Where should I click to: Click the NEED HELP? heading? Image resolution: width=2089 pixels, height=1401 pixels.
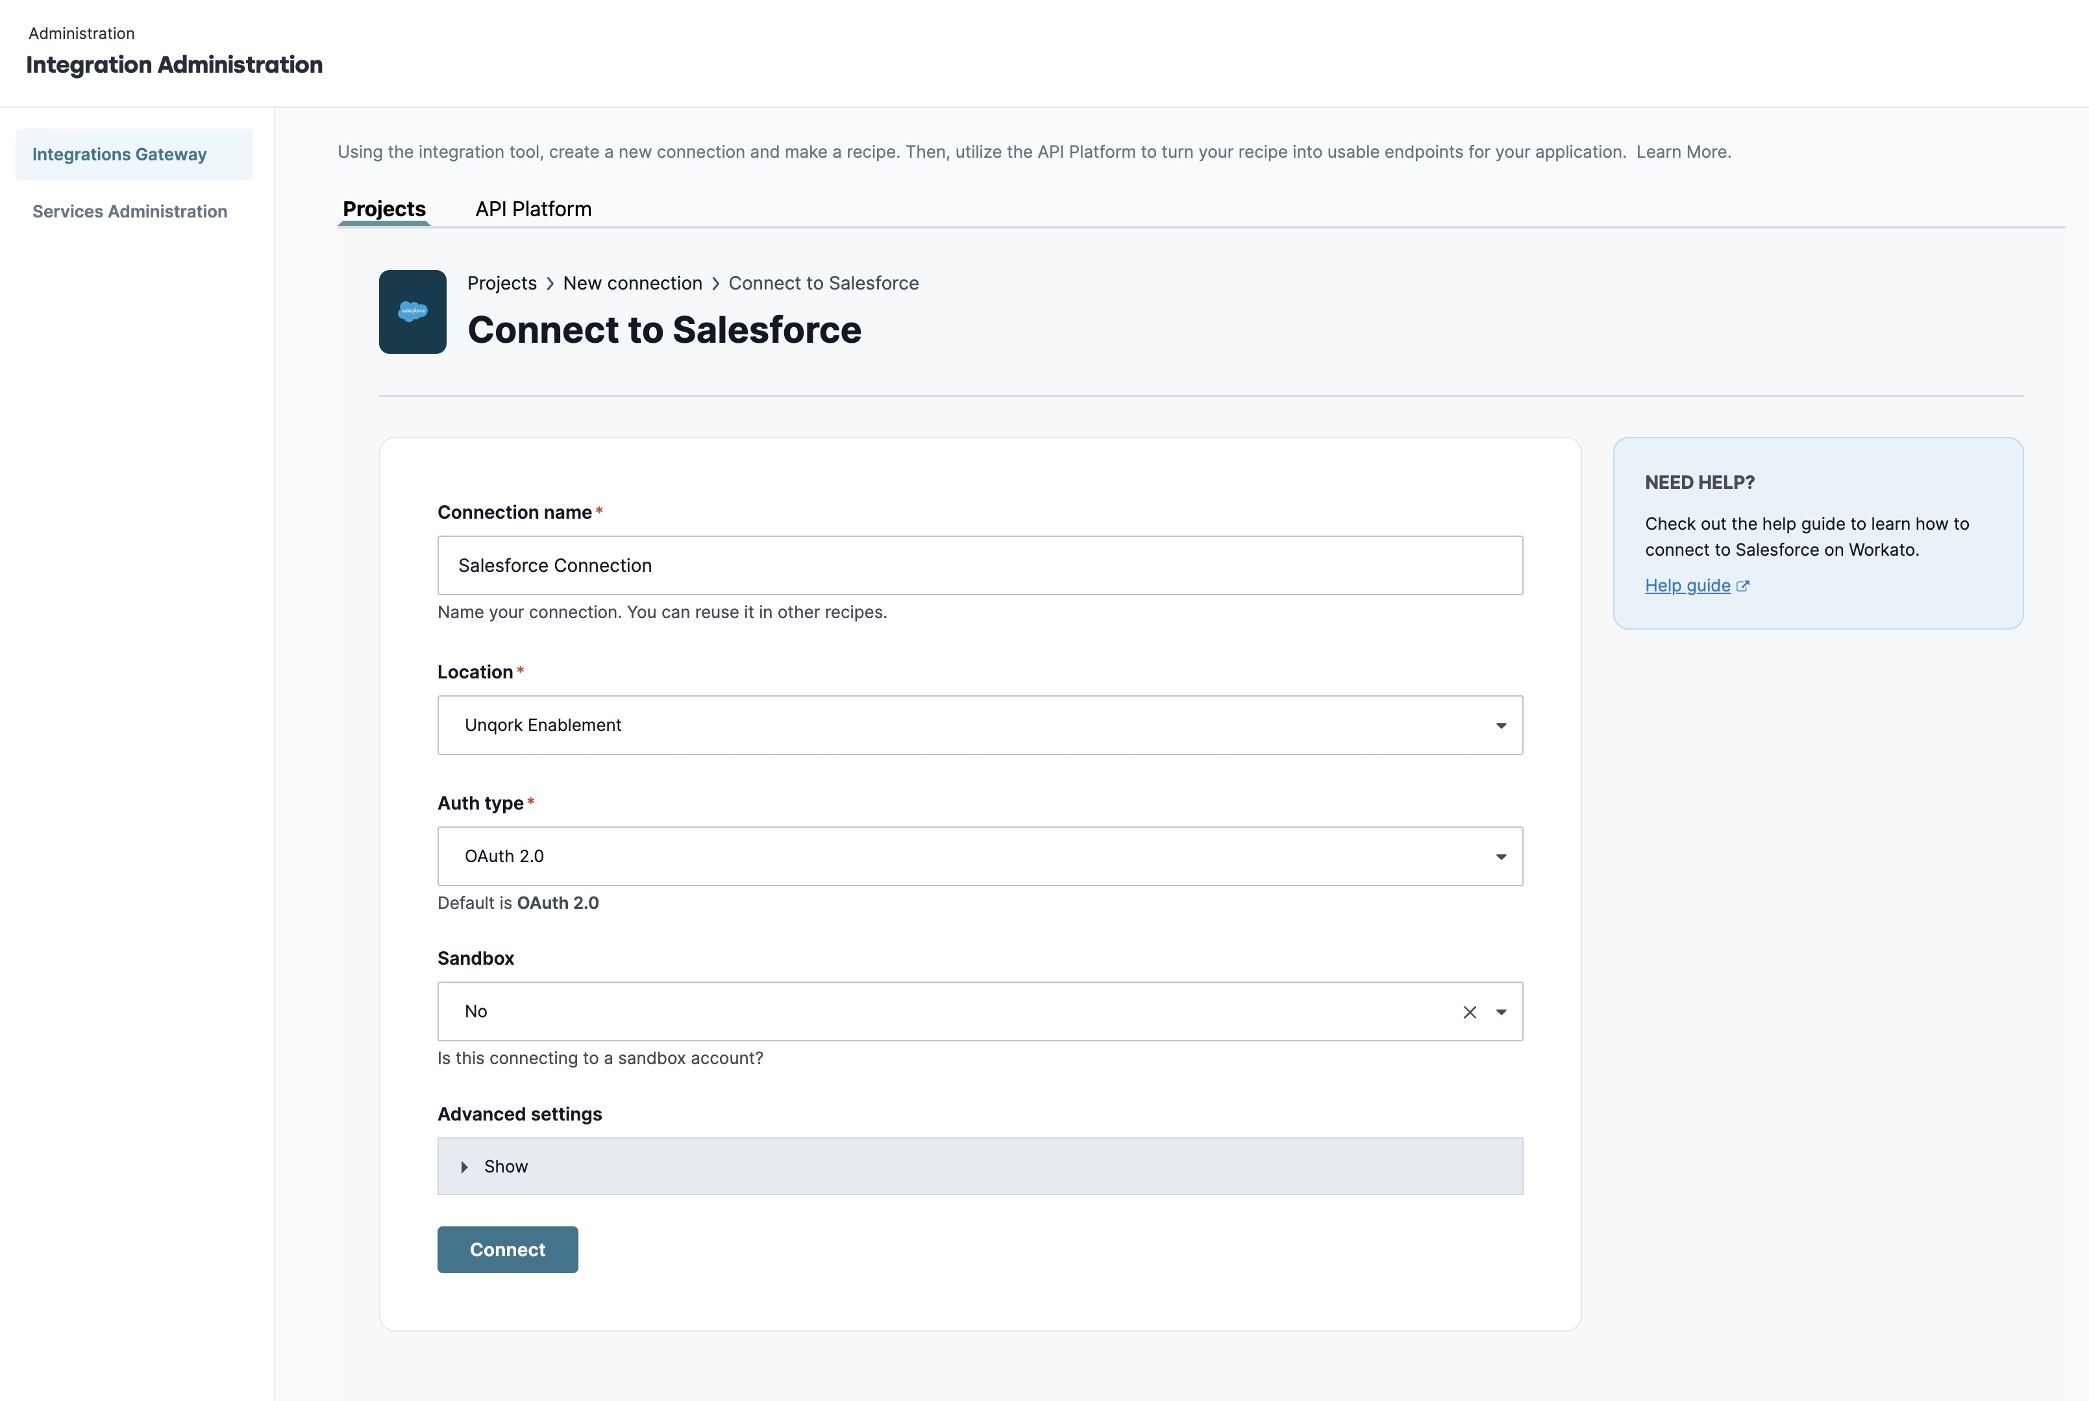[x=1700, y=482]
